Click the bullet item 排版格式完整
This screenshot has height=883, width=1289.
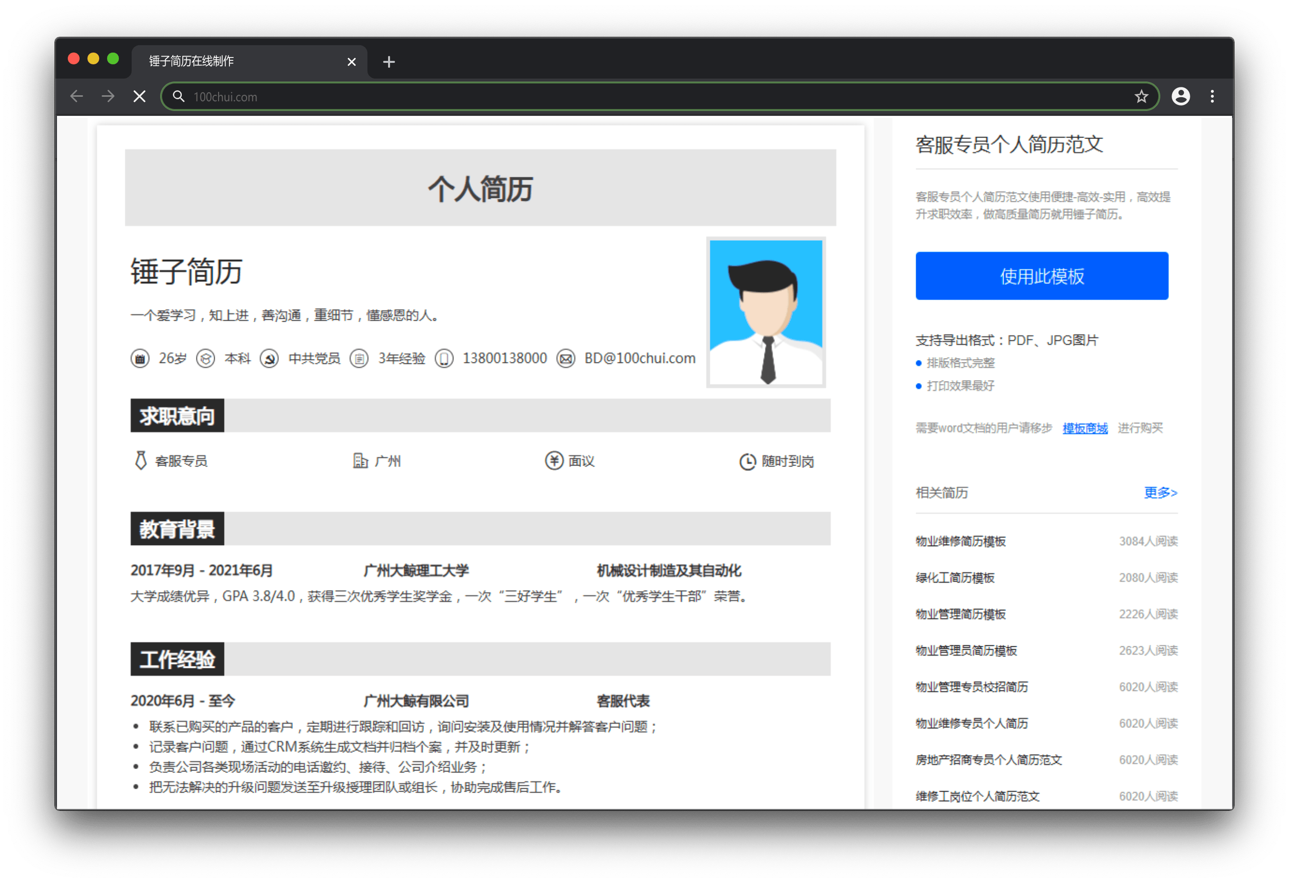pos(960,363)
